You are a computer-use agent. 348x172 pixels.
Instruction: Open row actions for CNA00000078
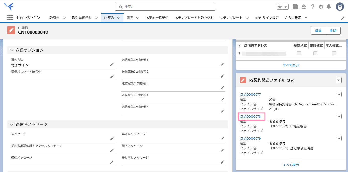pyautogui.click(x=339, y=116)
